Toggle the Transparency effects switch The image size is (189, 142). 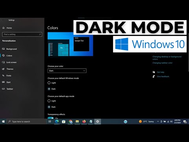(x=51, y=118)
